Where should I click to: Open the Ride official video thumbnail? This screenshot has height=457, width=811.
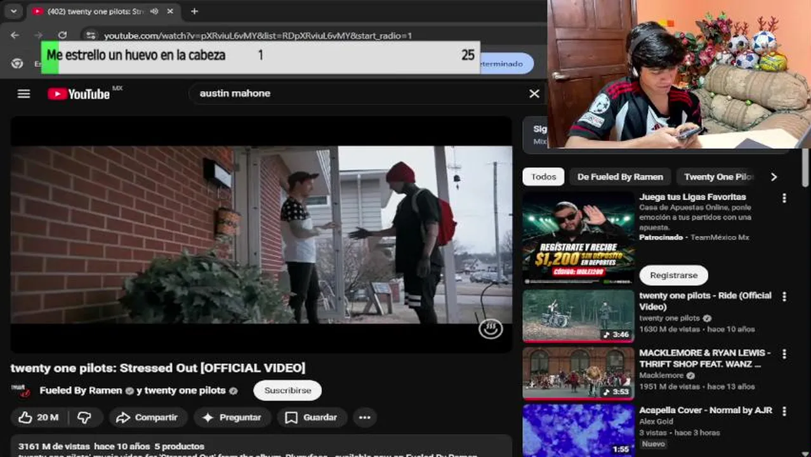coord(578,316)
